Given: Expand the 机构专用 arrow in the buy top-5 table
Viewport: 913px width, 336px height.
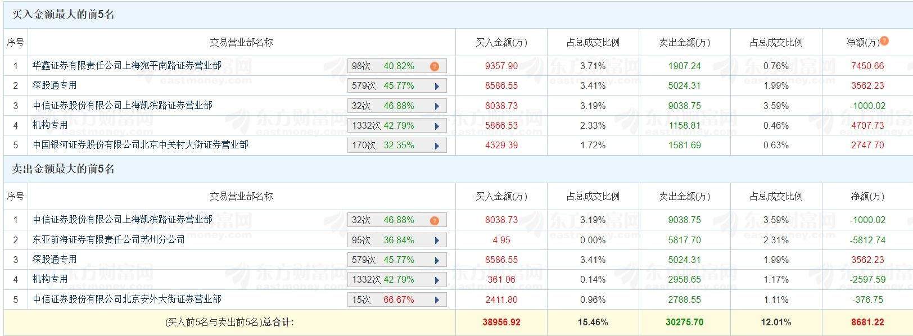Looking at the screenshot, I should pyautogui.click(x=437, y=126).
